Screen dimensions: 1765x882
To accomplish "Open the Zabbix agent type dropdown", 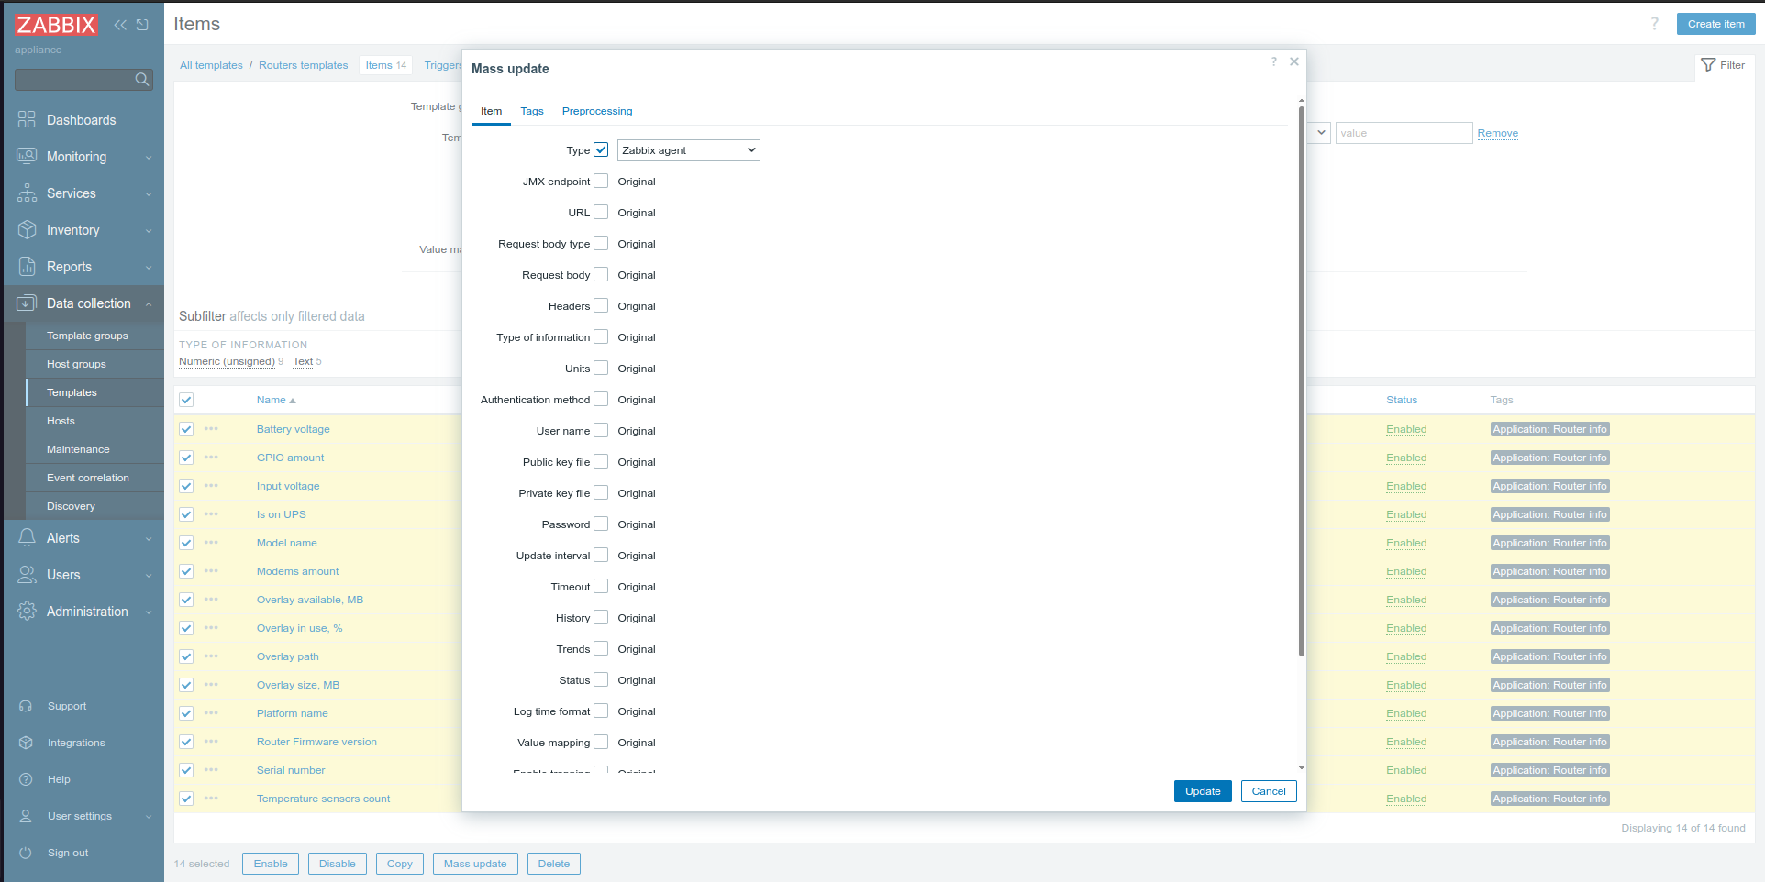I will click(x=688, y=150).
